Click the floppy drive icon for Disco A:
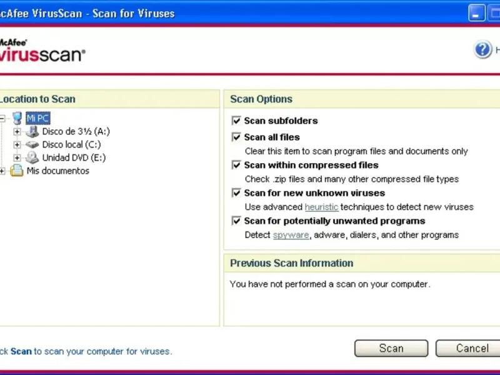Viewport: 500px width, 375px height. (x=32, y=131)
